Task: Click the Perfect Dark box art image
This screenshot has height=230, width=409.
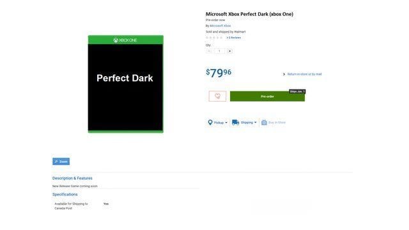Action: point(126,84)
